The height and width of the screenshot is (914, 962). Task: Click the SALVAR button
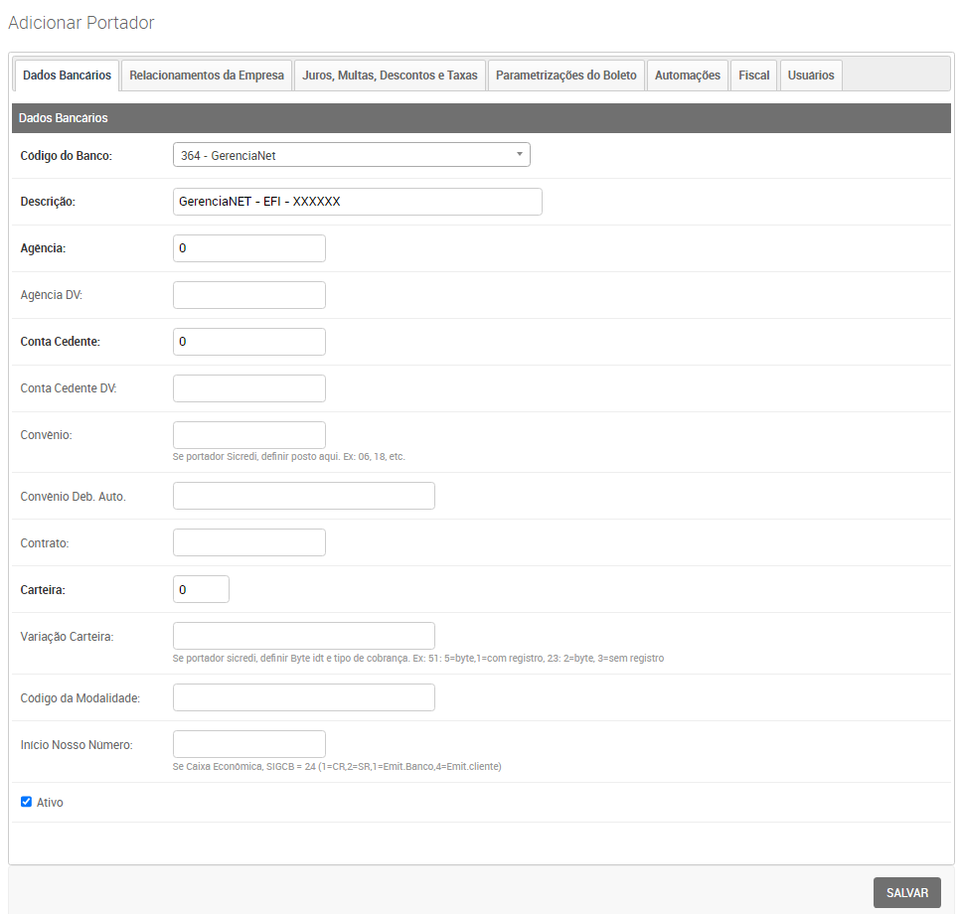(906, 892)
